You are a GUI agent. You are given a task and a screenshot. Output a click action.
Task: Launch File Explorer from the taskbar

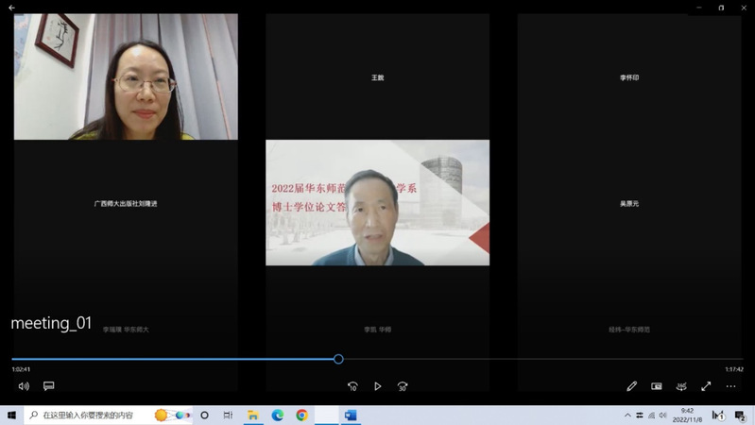coord(253,416)
